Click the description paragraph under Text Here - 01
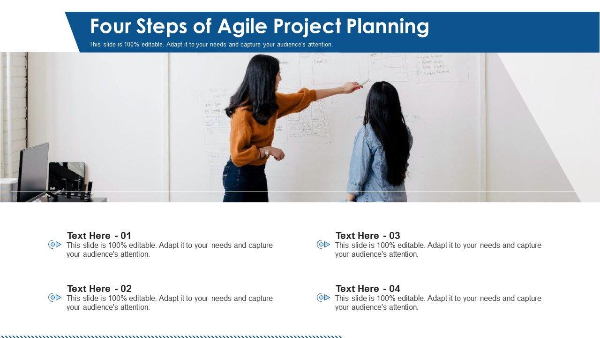 [169, 250]
